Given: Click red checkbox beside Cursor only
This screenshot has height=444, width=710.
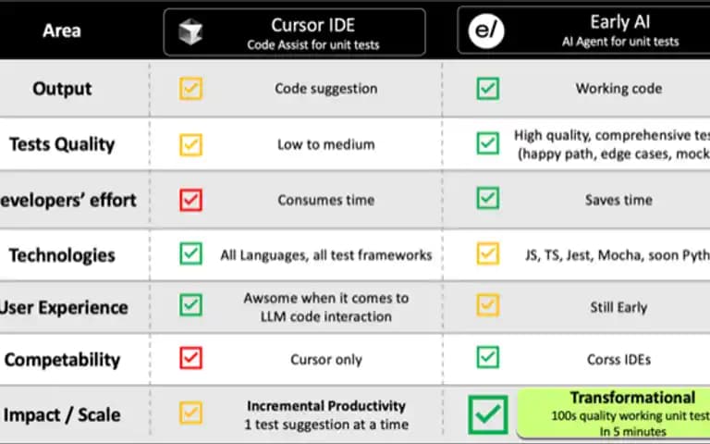Looking at the screenshot, I should (190, 358).
